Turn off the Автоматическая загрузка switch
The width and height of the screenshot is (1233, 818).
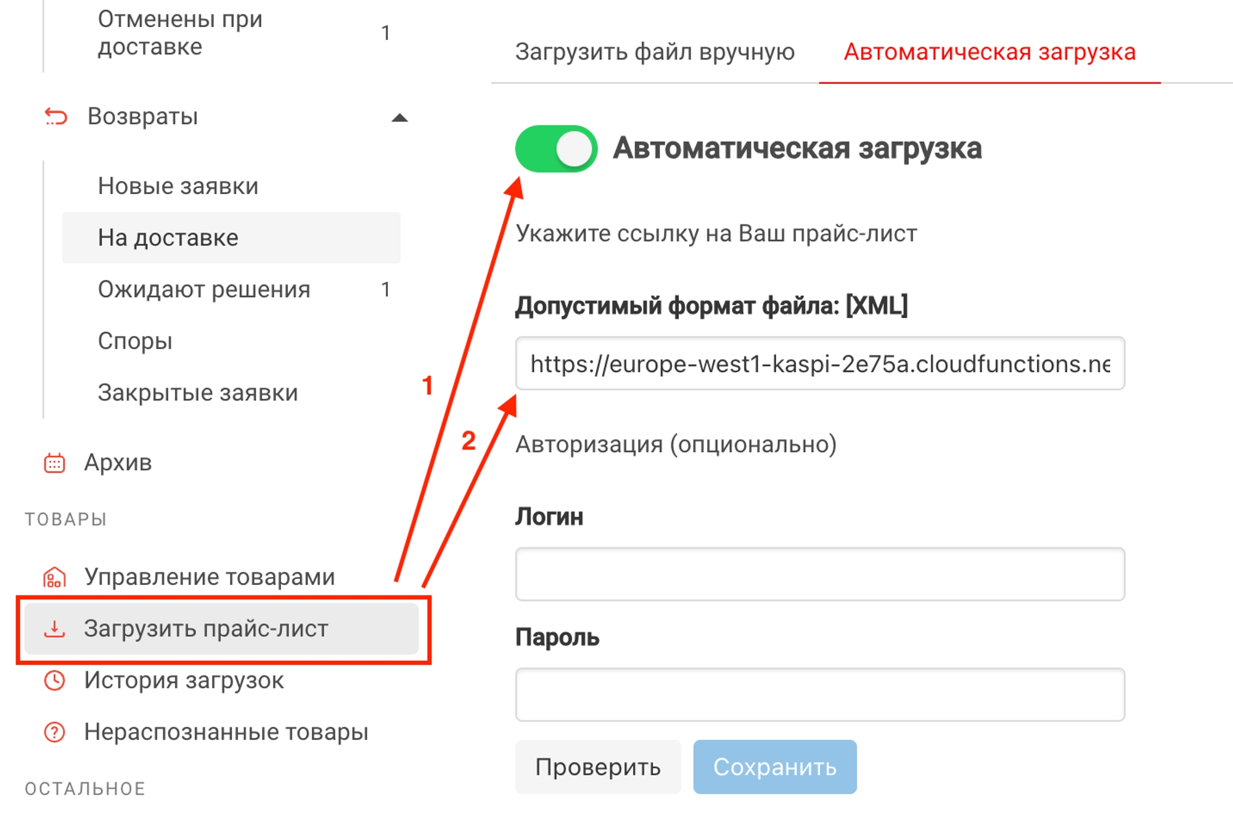pyautogui.click(x=556, y=149)
